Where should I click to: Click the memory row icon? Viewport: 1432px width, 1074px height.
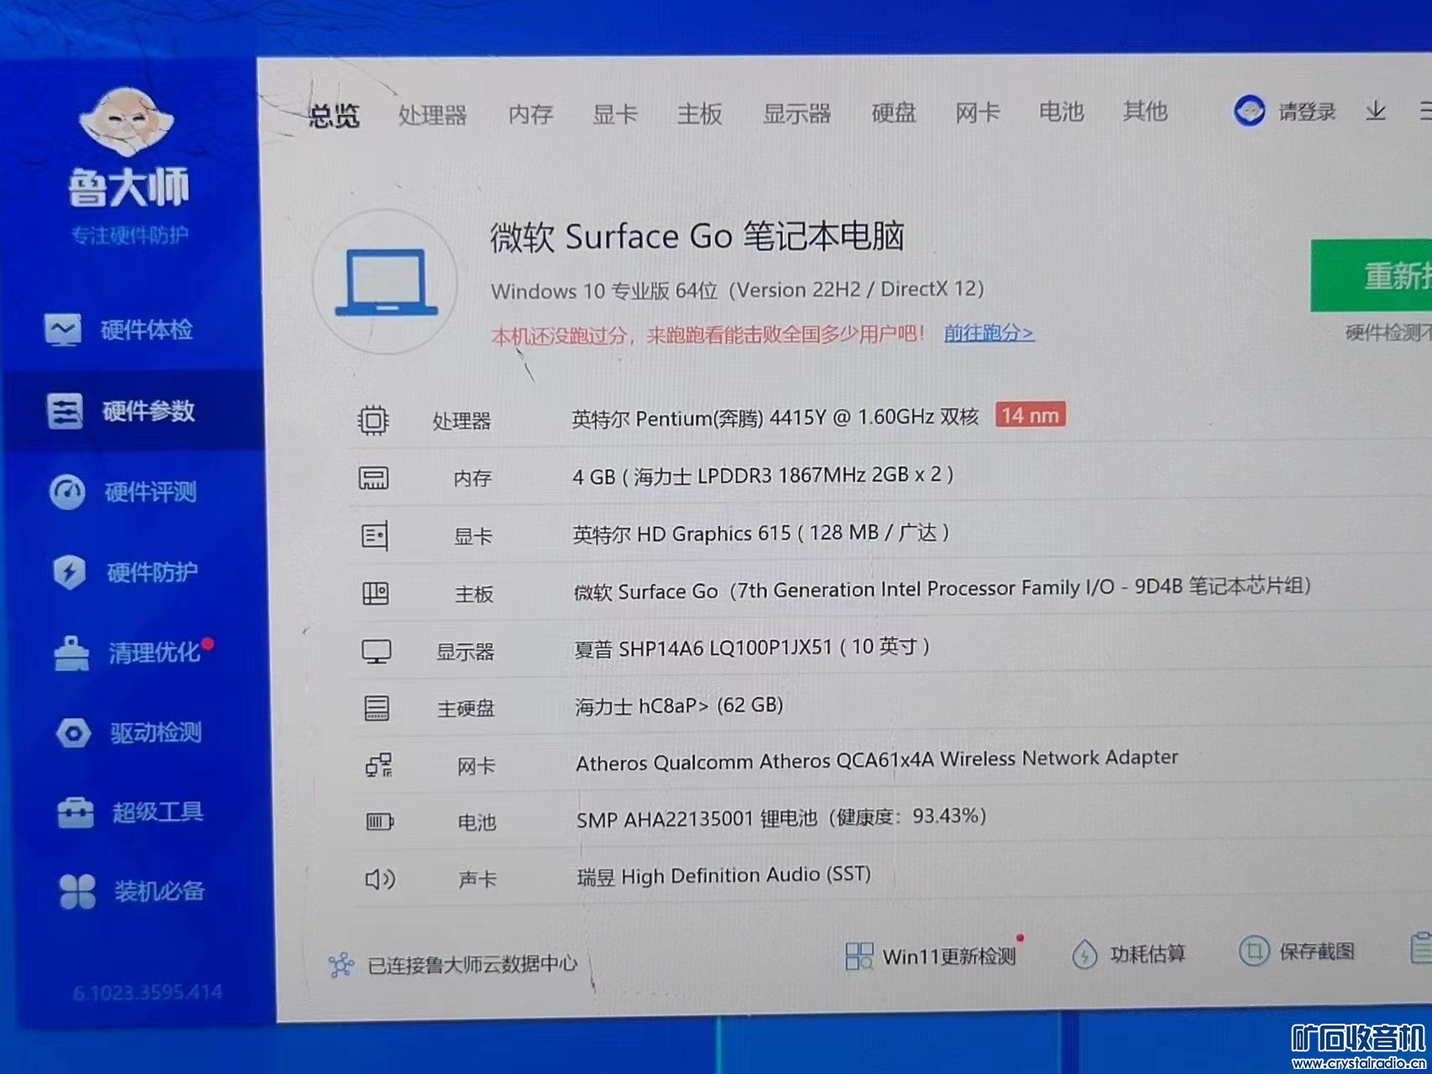(x=374, y=478)
